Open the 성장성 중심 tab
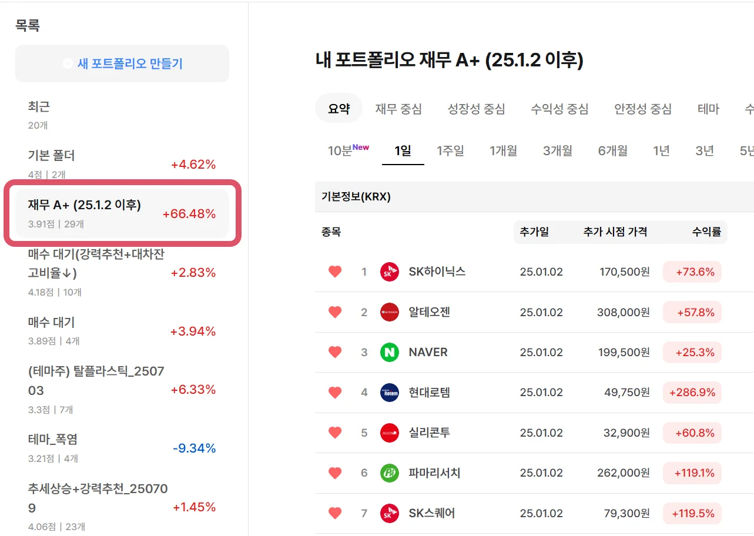The height and width of the screenshot is (536, 754). pyautogui.click(x=477, y=109)
